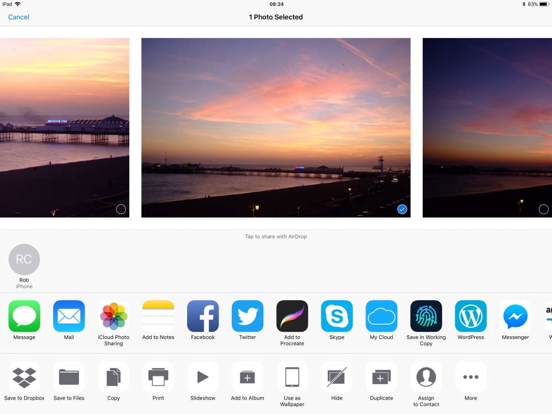This screenshot has height=414, width=552.
Task: Tap the left pier photo thumbnail
Action: (63, 127)
